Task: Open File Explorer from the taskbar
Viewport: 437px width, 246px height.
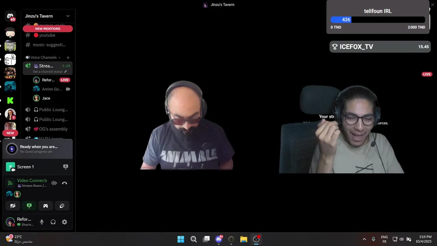Action: click(x=243, y=239)
